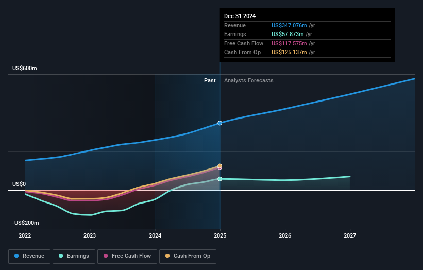
Task: Click the US$600m y-axis label
Action: click(25, 68)
